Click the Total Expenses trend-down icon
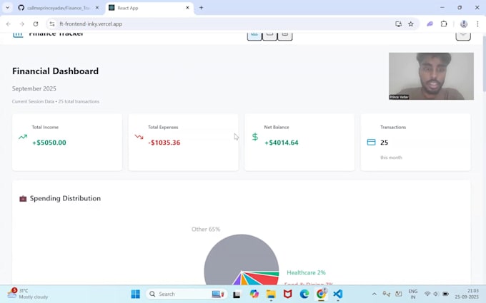The width and height of the screenshot is (486, 303). point(139,137)
